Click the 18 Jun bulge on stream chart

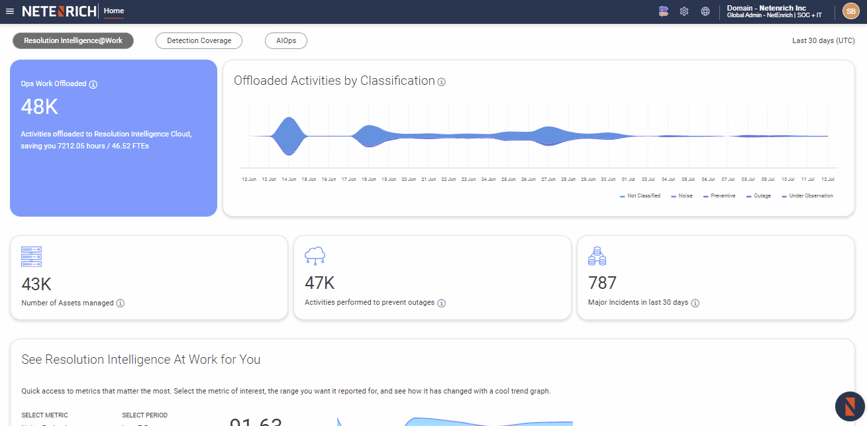pyautogui.click(x=368, y=136)
